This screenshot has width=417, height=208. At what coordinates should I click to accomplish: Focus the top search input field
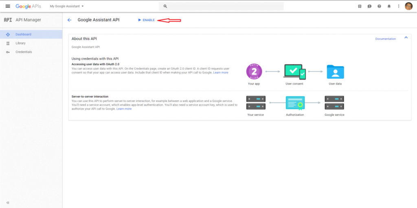(221, 6)
